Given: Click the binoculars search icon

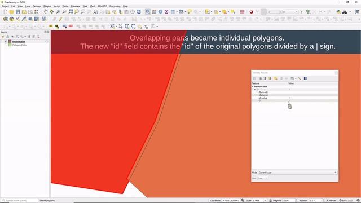Looking at the screenshot, I should click(x=345, y=12).
